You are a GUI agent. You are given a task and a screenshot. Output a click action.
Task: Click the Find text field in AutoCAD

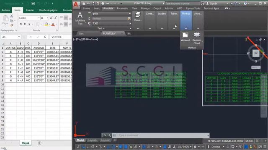110,18
